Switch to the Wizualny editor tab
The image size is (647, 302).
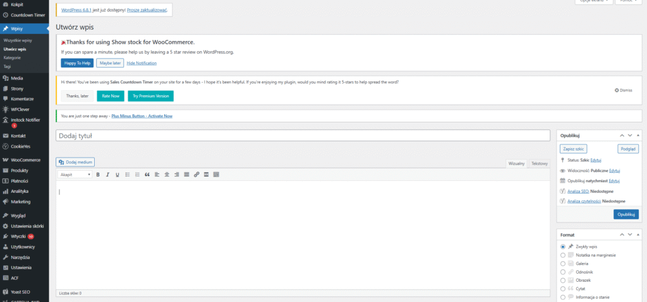tap(517, 163)
